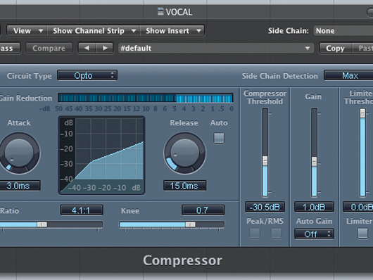Click the Gain Reduction meter

pyautogui.click(x=146, y=98)
